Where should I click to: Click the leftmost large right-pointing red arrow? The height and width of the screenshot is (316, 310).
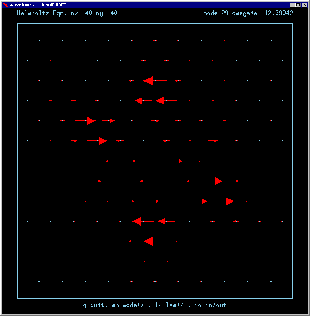[85, 121]
